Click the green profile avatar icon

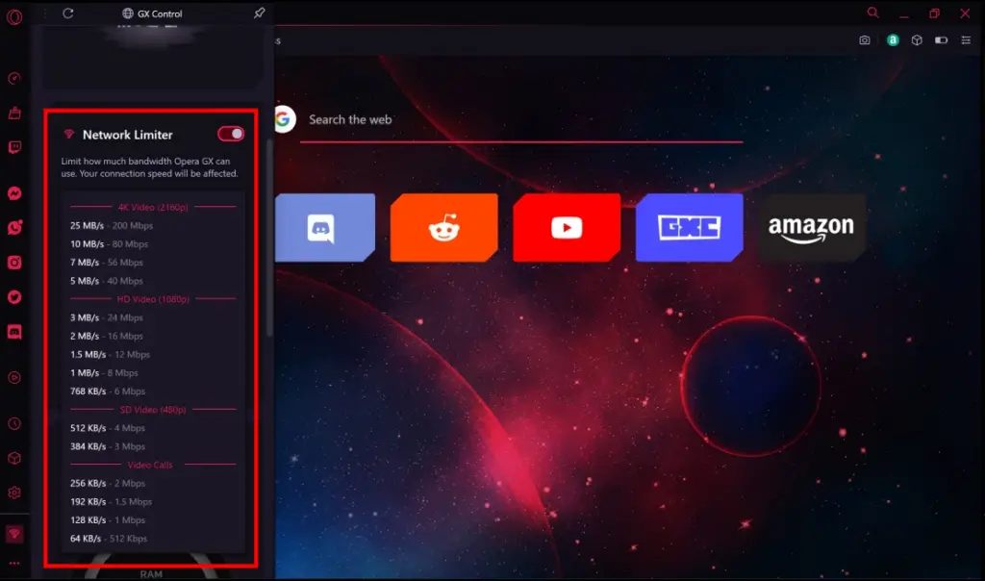pyautogui.click(x=893, y=40)
